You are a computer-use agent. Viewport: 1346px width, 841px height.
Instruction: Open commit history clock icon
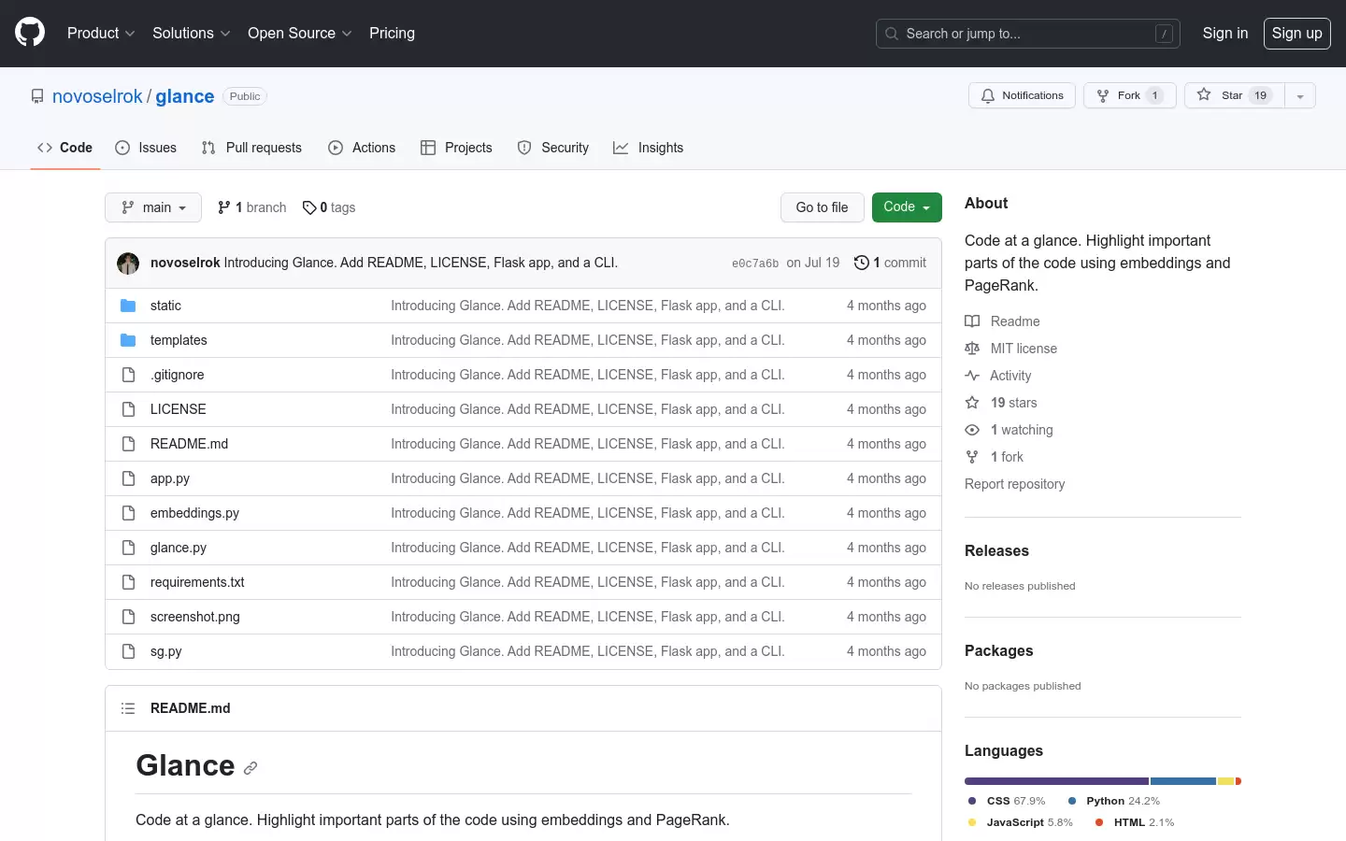point(861,263)
